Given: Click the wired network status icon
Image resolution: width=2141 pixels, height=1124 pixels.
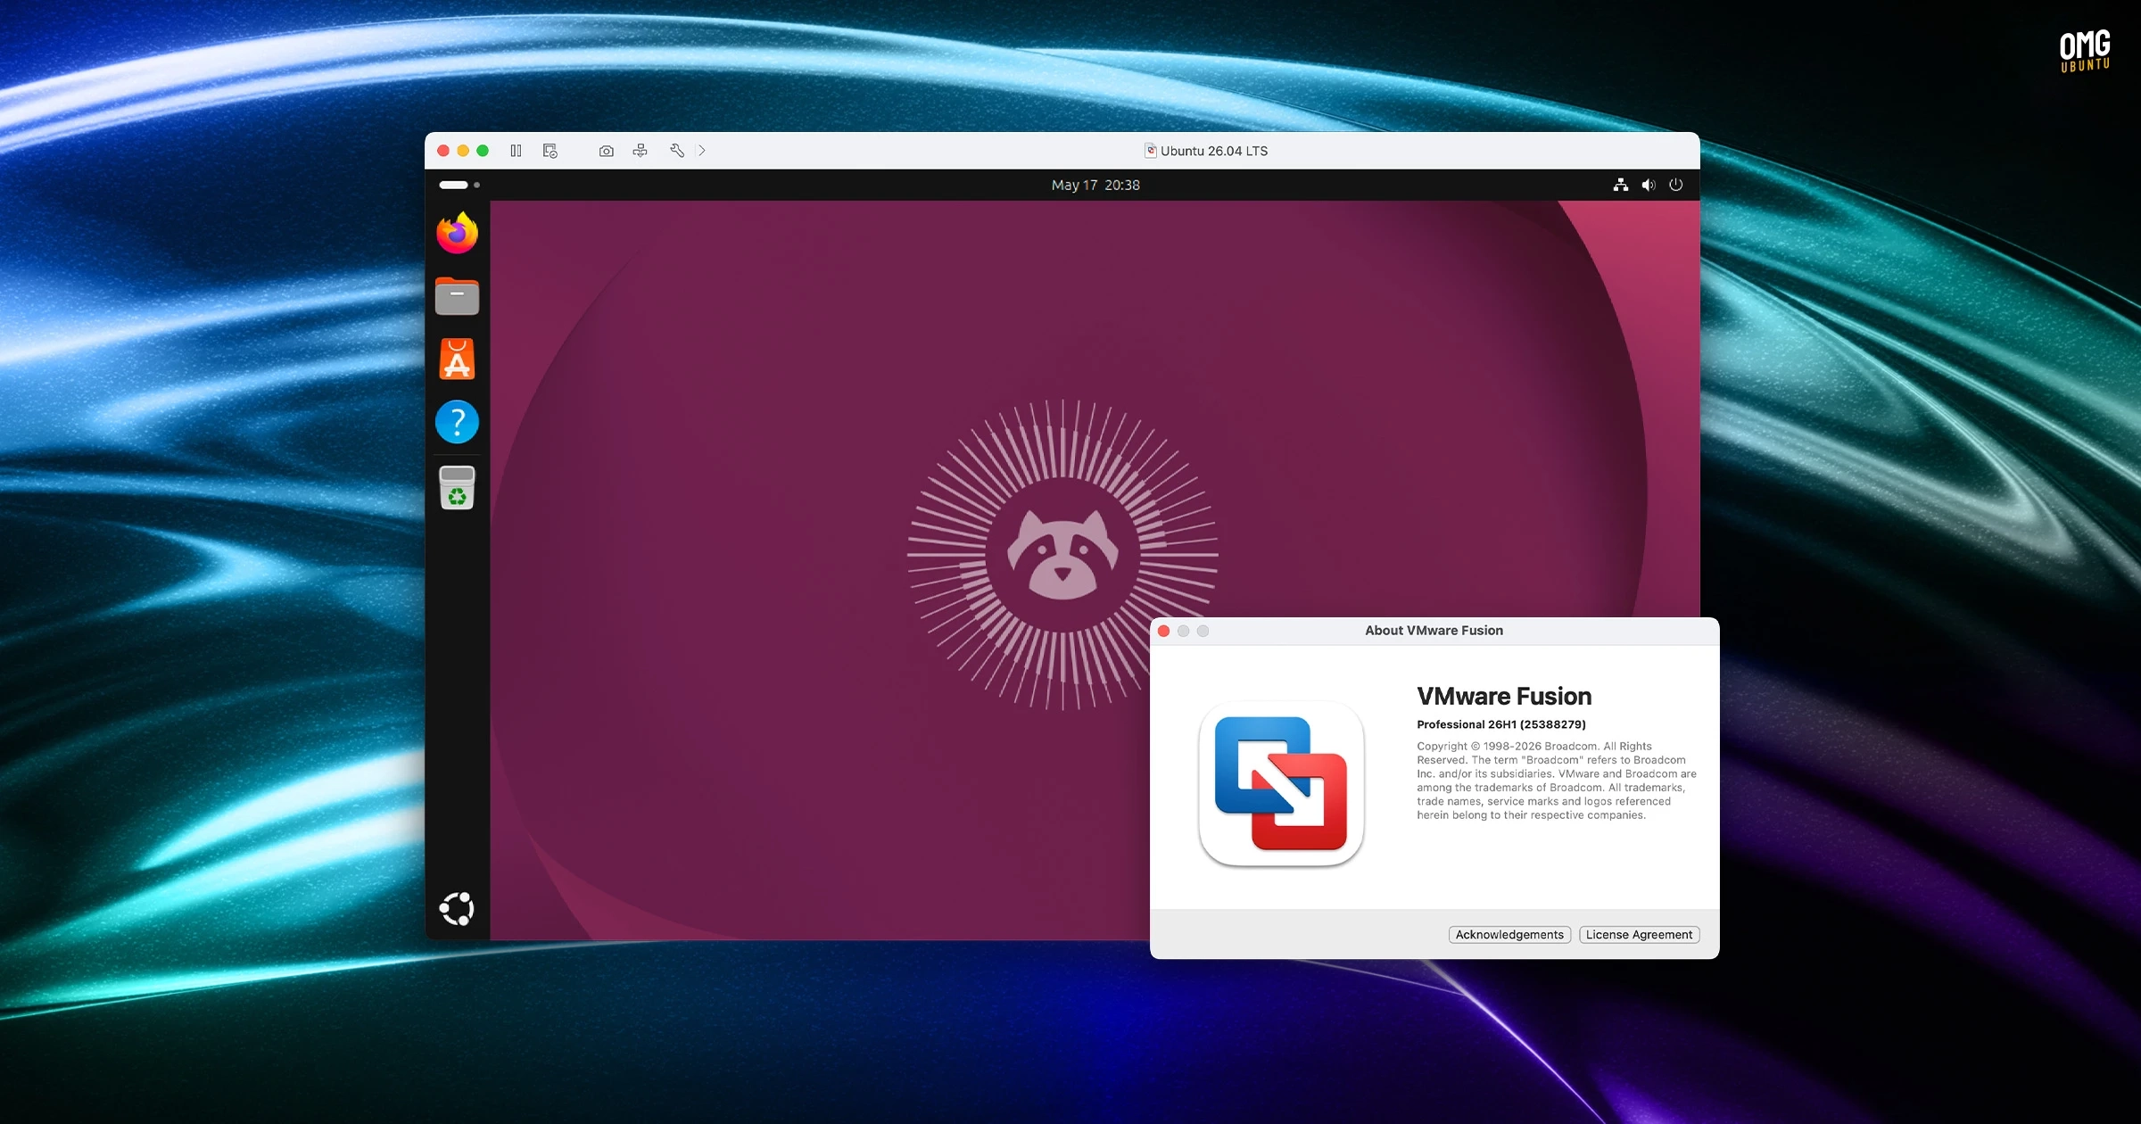Looking at the screenshot, I should point(1621,185).
